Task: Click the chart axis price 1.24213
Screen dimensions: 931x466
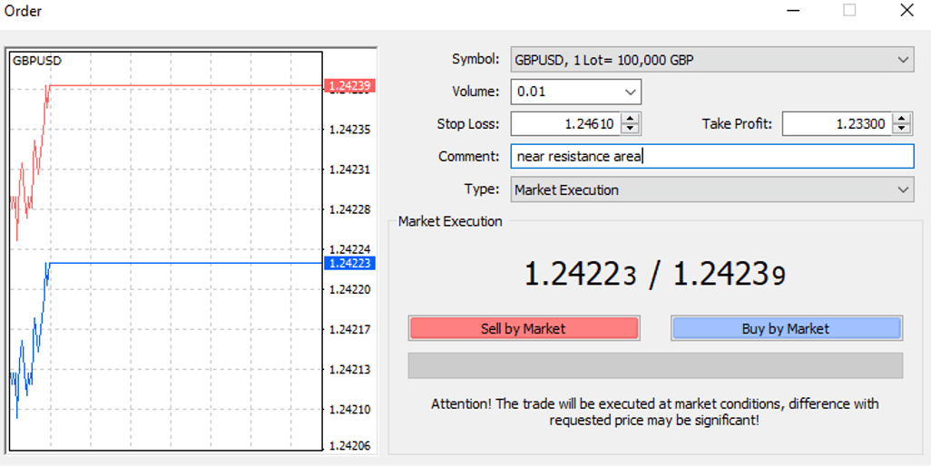Action: [x=349, y=369]
